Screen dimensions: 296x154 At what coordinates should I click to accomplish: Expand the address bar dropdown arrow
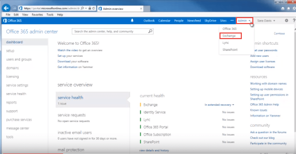86,8
